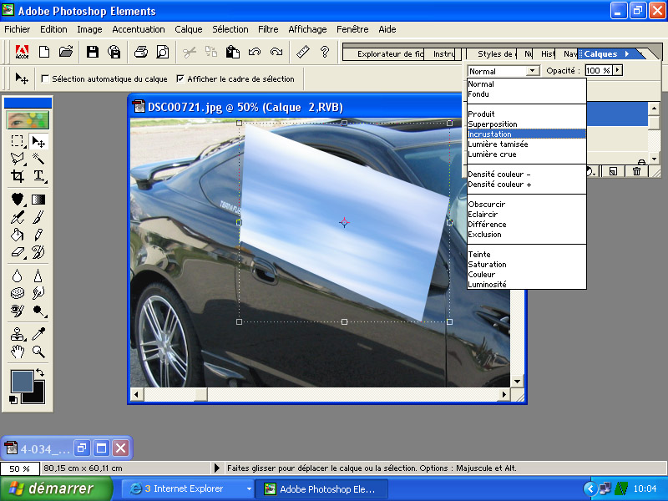Select the Eraser tool

click(x=17, y=252)
